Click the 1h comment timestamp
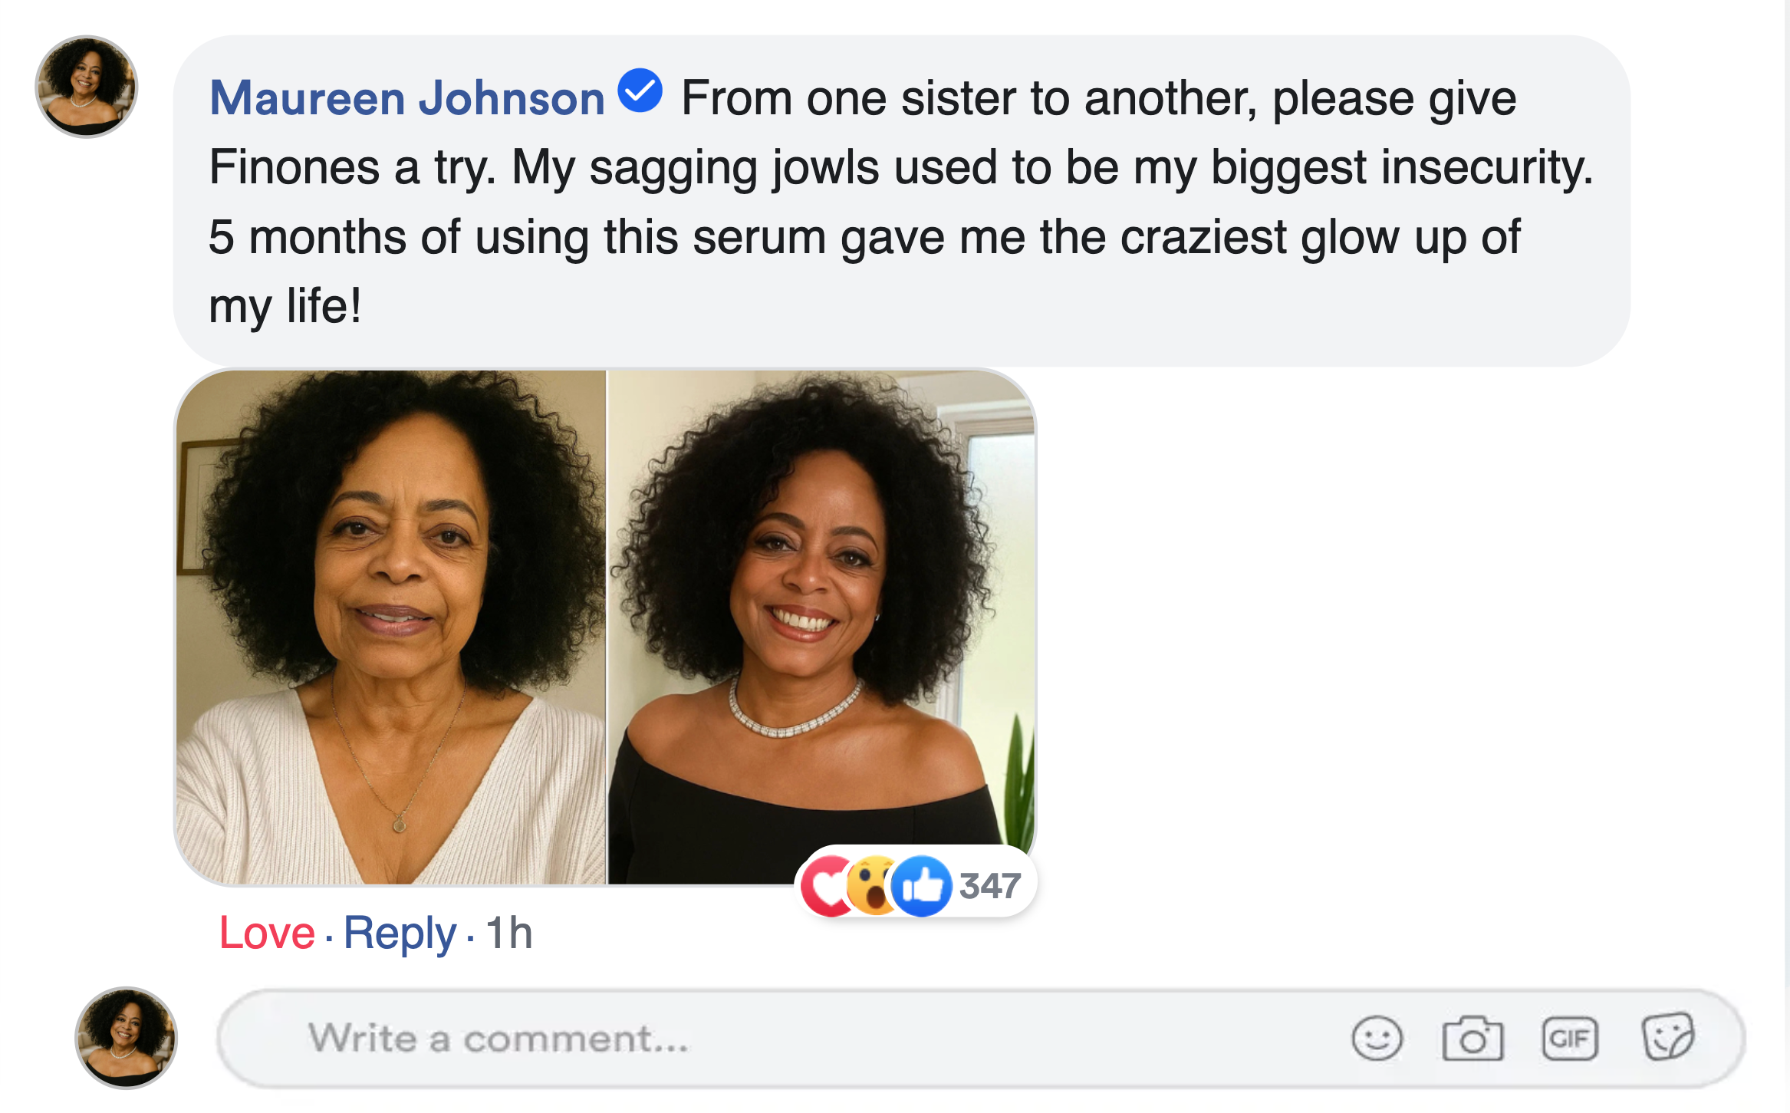The height and width of the screenshot is (1113, 1790). 509,933
